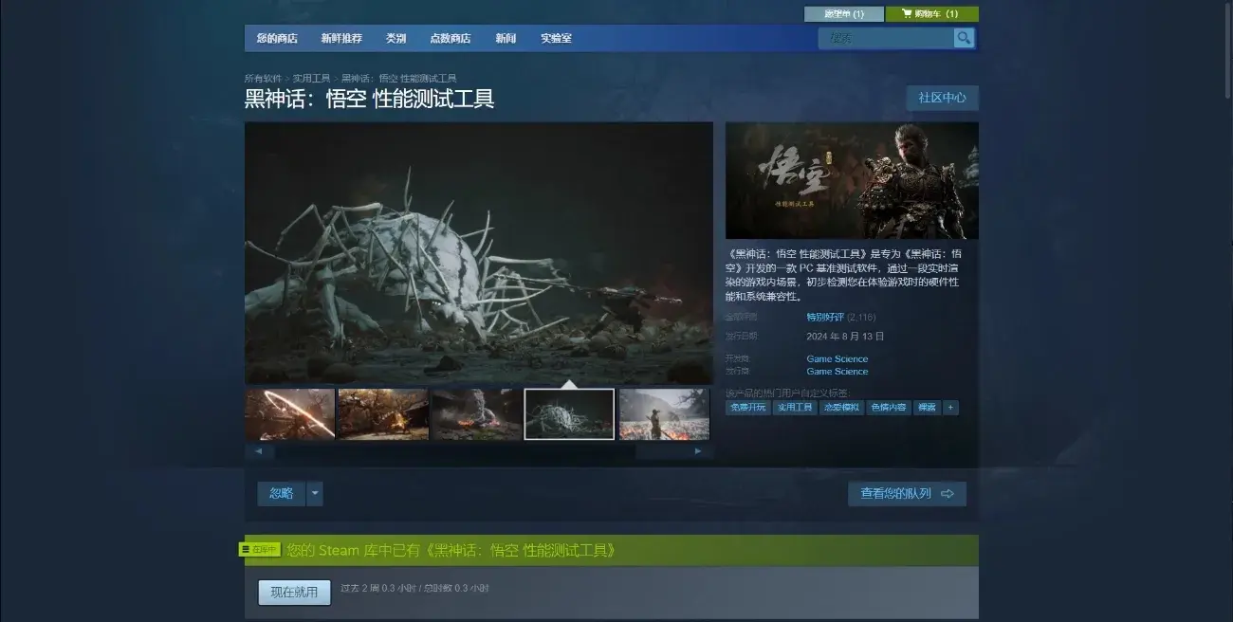Select the third thumbnail with smoke and fire
Image resolution: width=1233 pixels, height=622 pixels.
(x=476, y=414)
